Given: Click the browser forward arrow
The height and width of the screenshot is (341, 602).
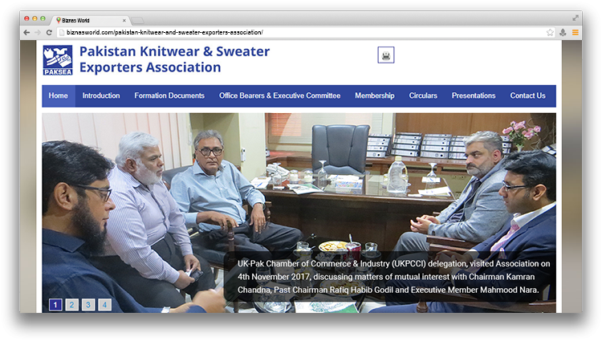Looking at the screenshot, I should [38, 32].
